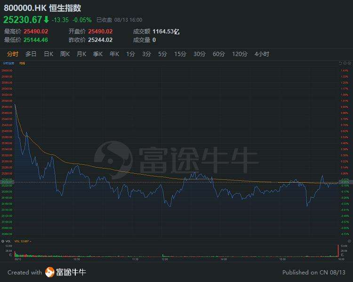Click the 最低价 value 25144.46
The image size is (353, 282).
coord(36,40)
